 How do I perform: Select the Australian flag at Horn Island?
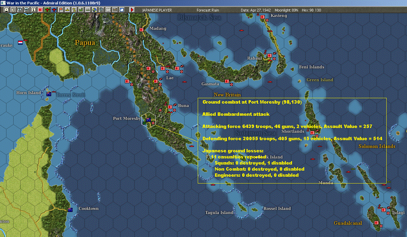click(x=49, y=94)
